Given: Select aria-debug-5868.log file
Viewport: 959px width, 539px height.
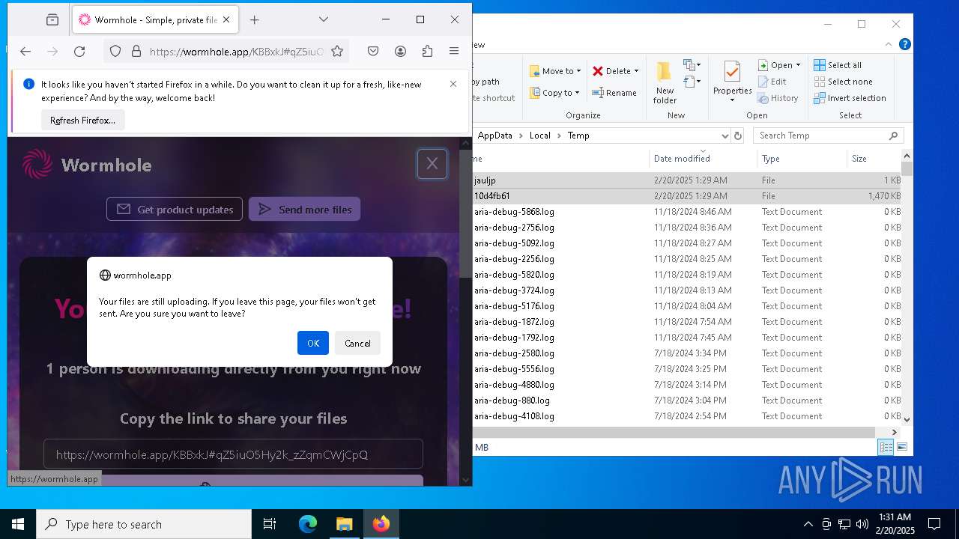Looking at the screenshot, I should 686,212.
